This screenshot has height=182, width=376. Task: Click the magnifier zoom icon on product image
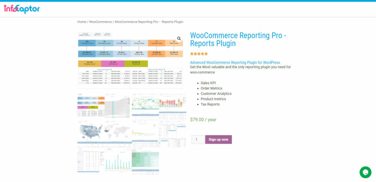[x=179, y=39]
